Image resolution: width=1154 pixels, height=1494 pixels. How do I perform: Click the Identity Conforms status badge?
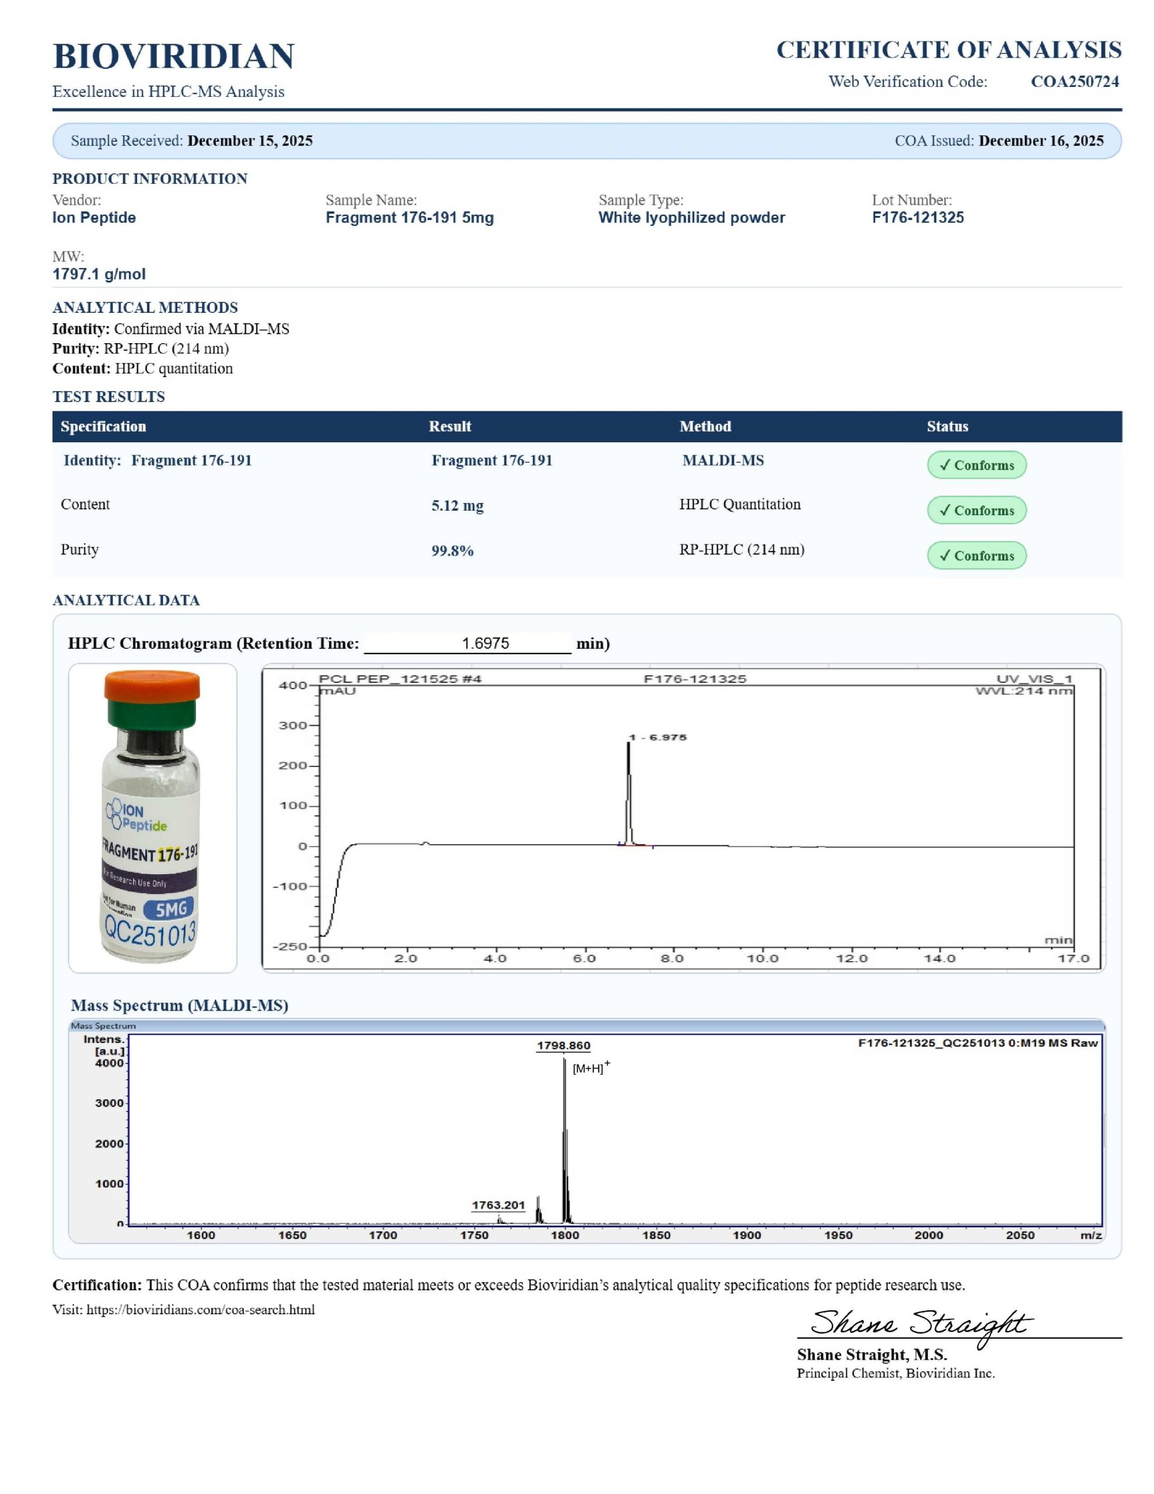coord(976,465)
